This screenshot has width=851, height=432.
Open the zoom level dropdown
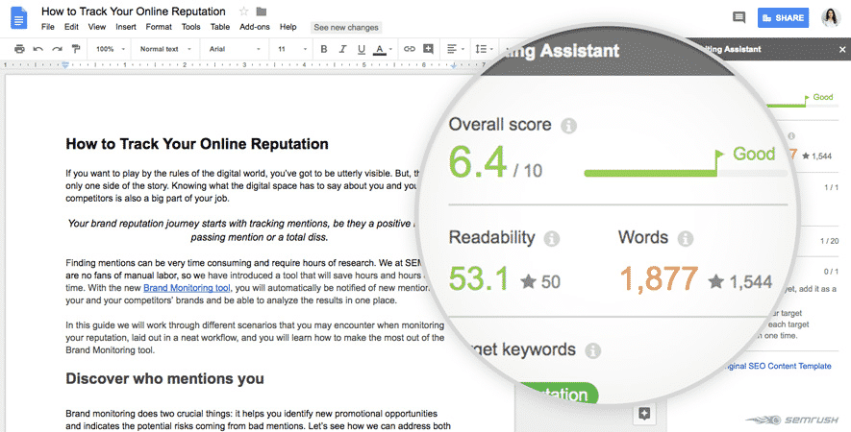[x=108, y=48]
